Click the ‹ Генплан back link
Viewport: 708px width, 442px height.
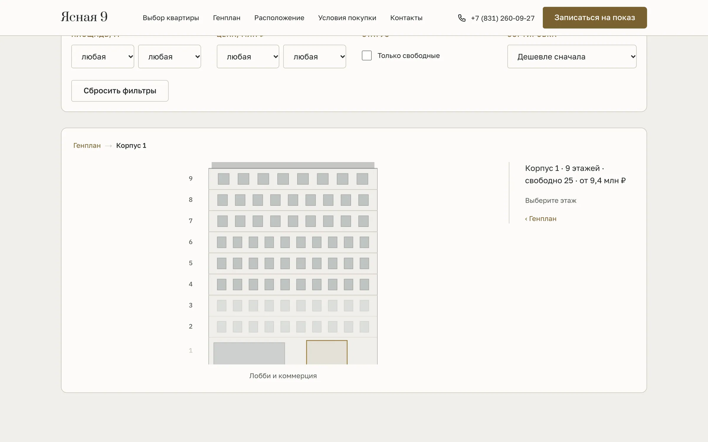point(541,219)
